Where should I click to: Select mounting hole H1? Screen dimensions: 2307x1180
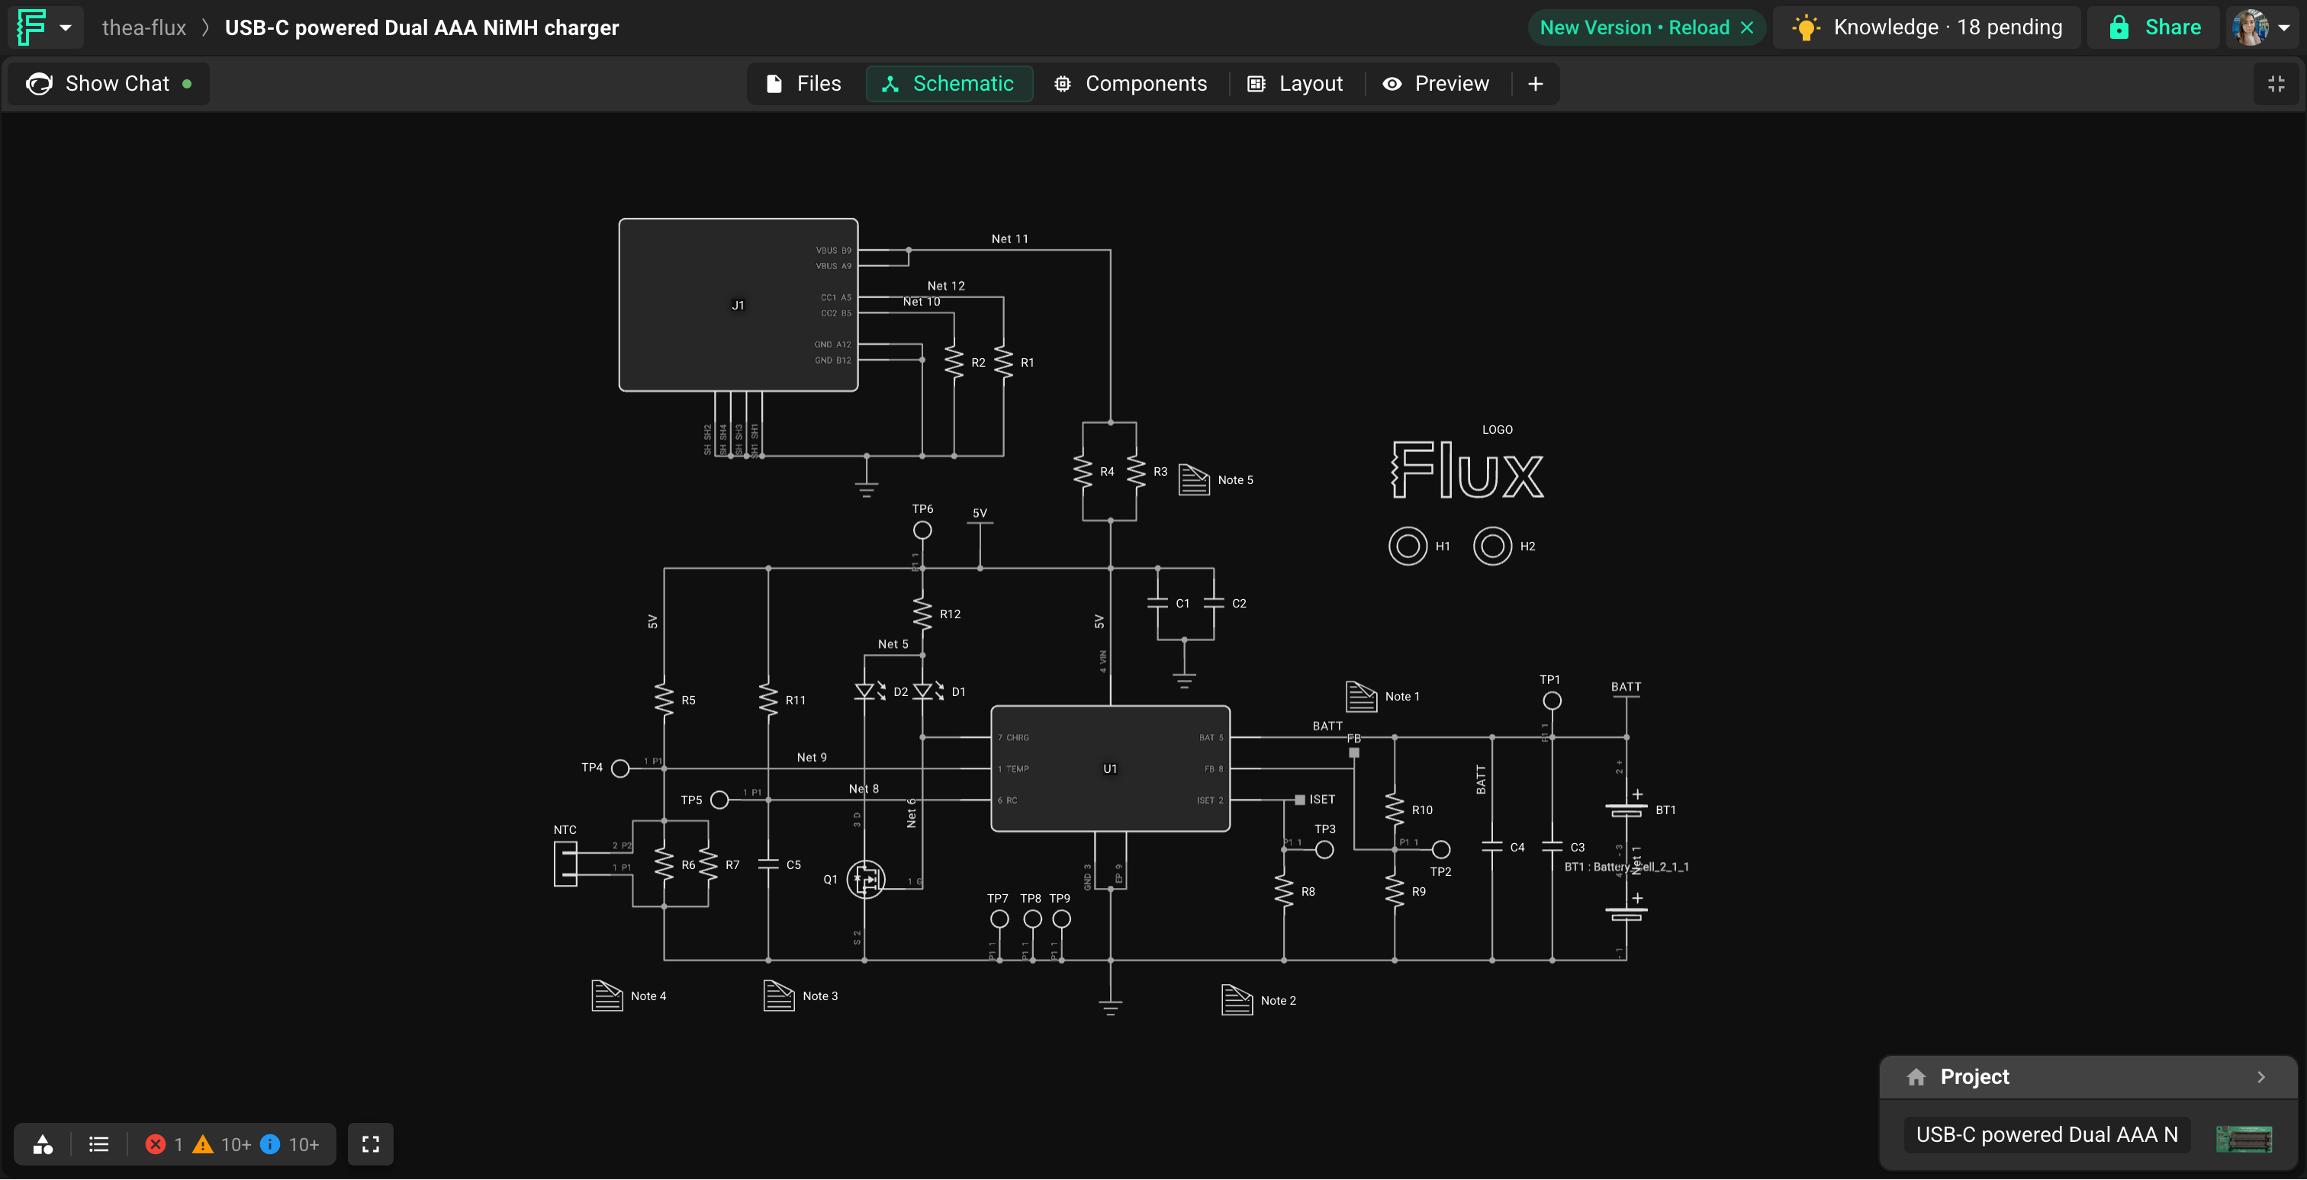[x=1408, y=546]
